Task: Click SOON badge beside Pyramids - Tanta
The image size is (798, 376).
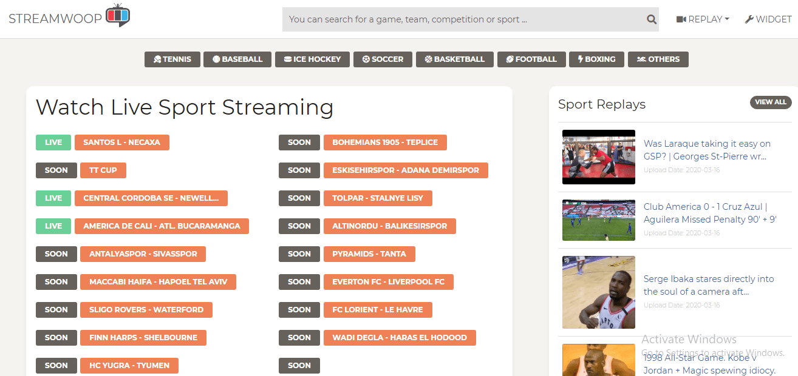Action: click(299, 254)
